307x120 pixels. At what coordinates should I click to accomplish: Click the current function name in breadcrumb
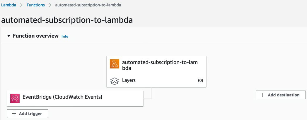coord(88,5)
